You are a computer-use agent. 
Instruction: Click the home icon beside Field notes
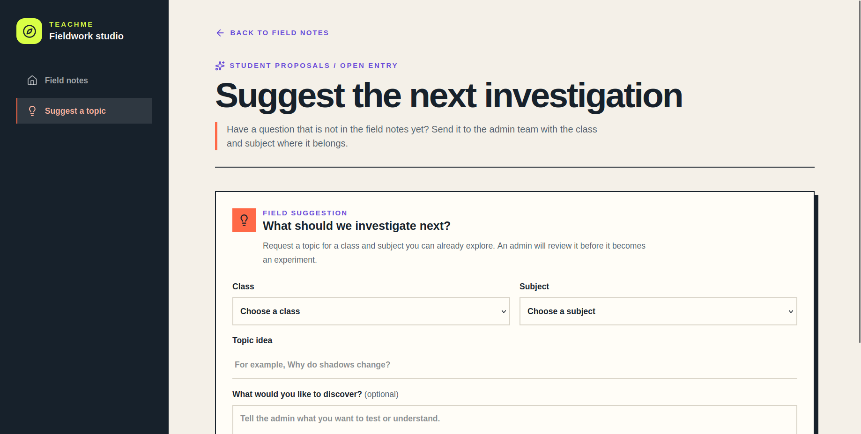[32, 81]
